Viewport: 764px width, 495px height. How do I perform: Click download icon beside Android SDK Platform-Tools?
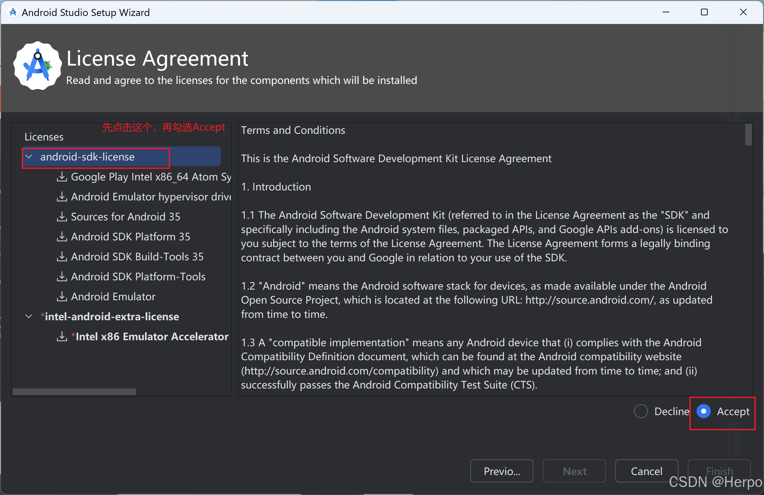[x=62, y=277]
